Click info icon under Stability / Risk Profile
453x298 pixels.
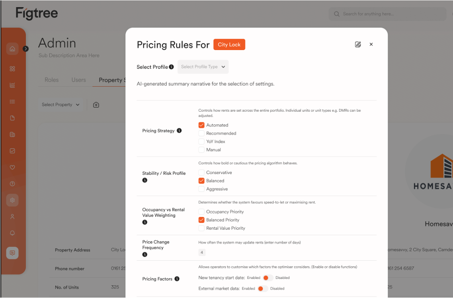(145, 180)
